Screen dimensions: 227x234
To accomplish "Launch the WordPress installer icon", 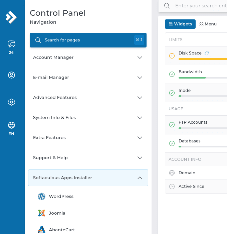I will coord(41,197).
